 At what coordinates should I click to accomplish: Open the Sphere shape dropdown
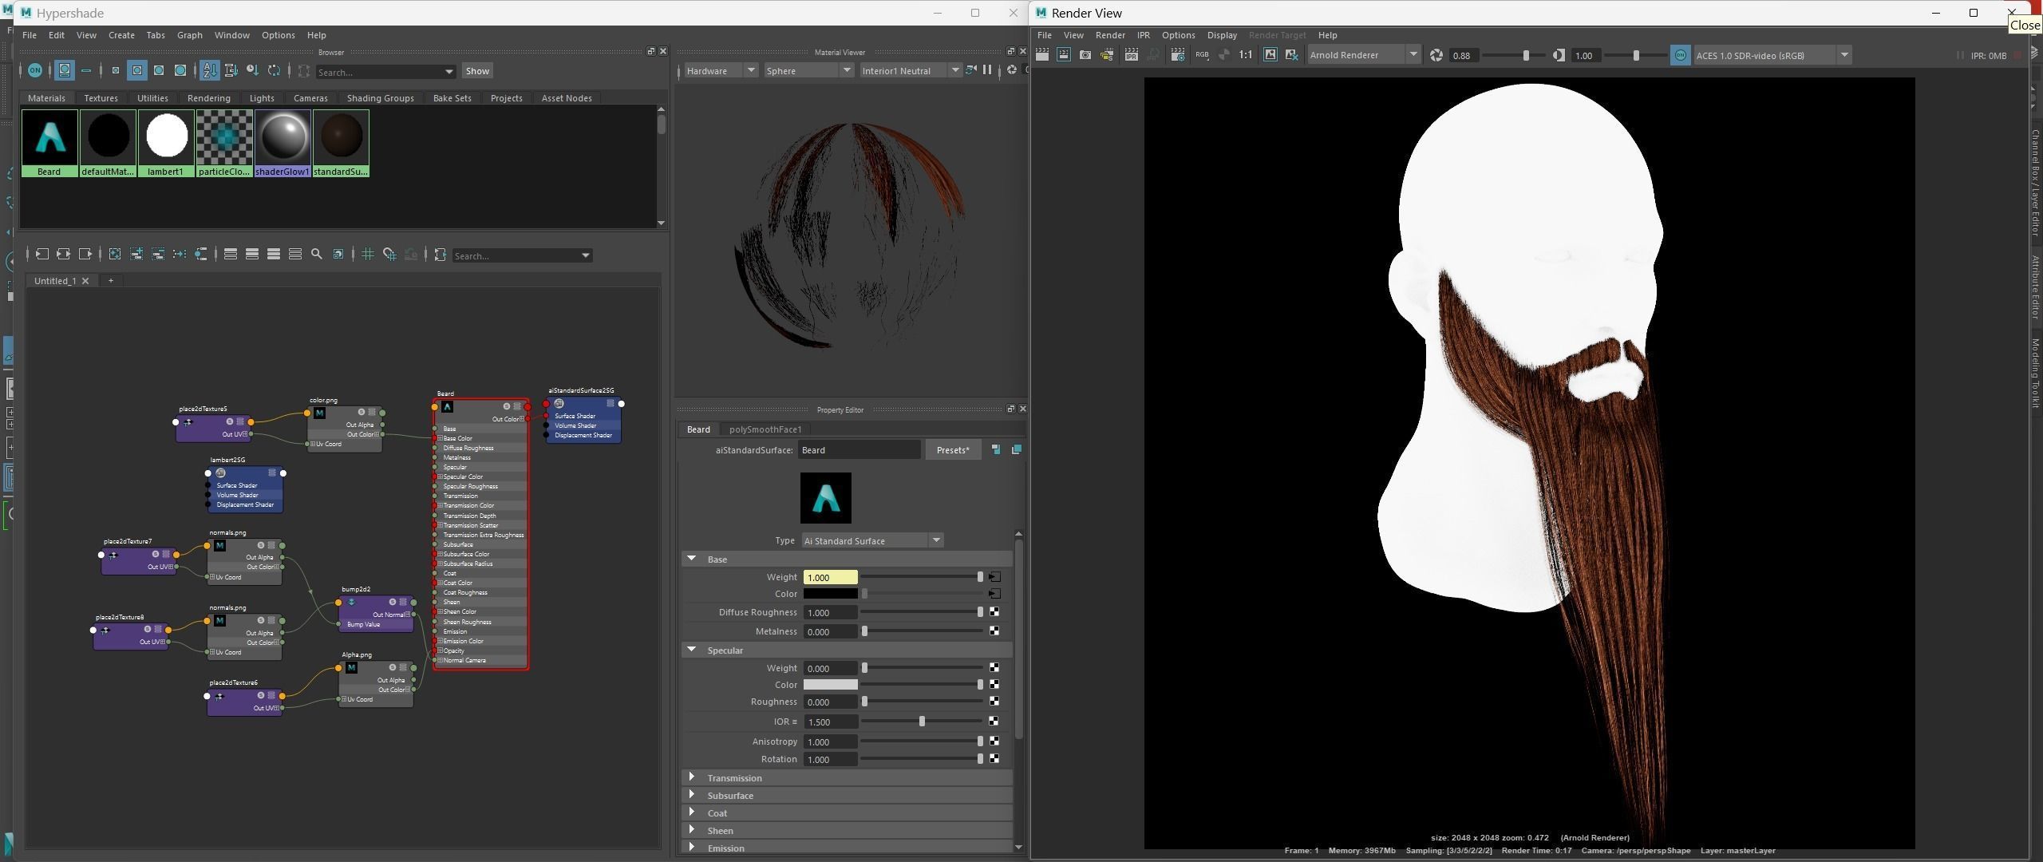coord(808,71)
